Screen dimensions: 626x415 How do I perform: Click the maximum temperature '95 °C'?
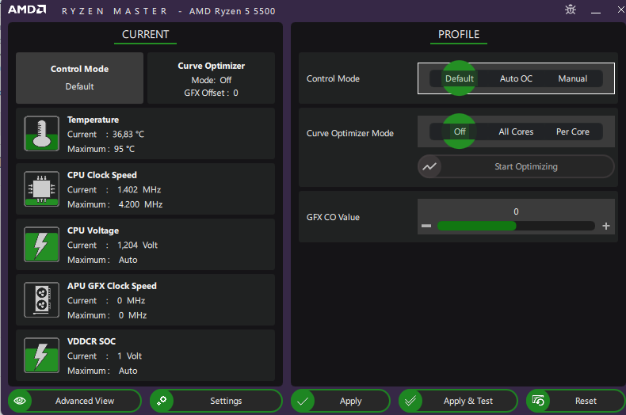point(124,149)
